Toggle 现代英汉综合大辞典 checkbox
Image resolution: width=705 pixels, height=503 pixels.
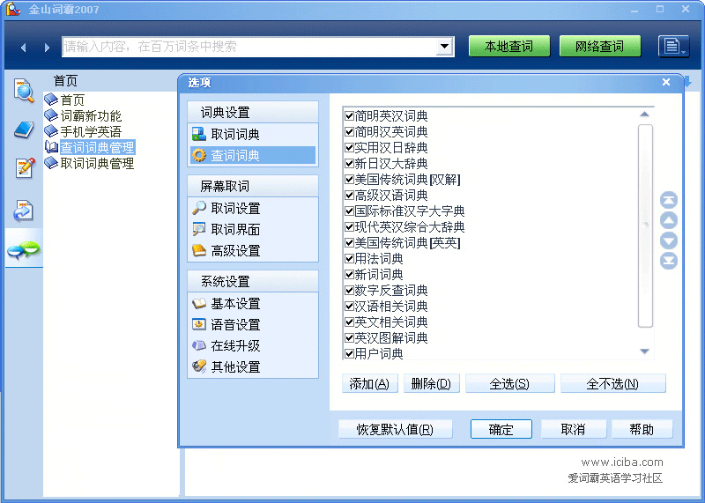[349, 227]
